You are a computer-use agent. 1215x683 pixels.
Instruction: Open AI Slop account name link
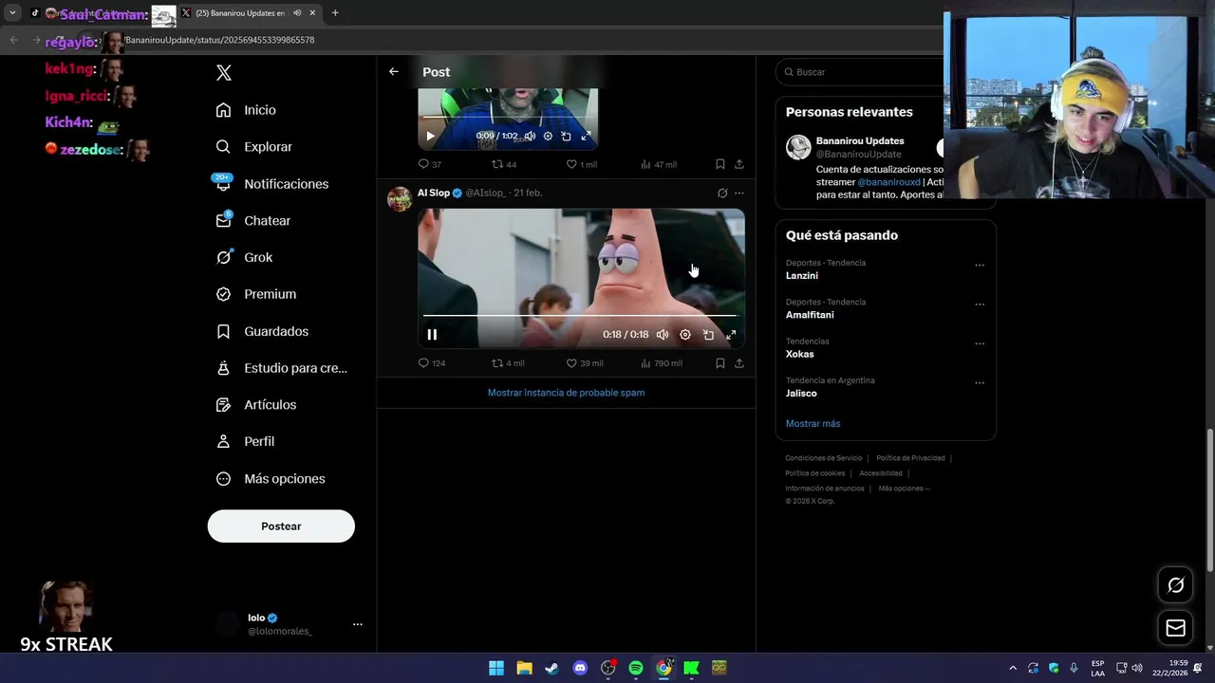(x=434, y=193)
